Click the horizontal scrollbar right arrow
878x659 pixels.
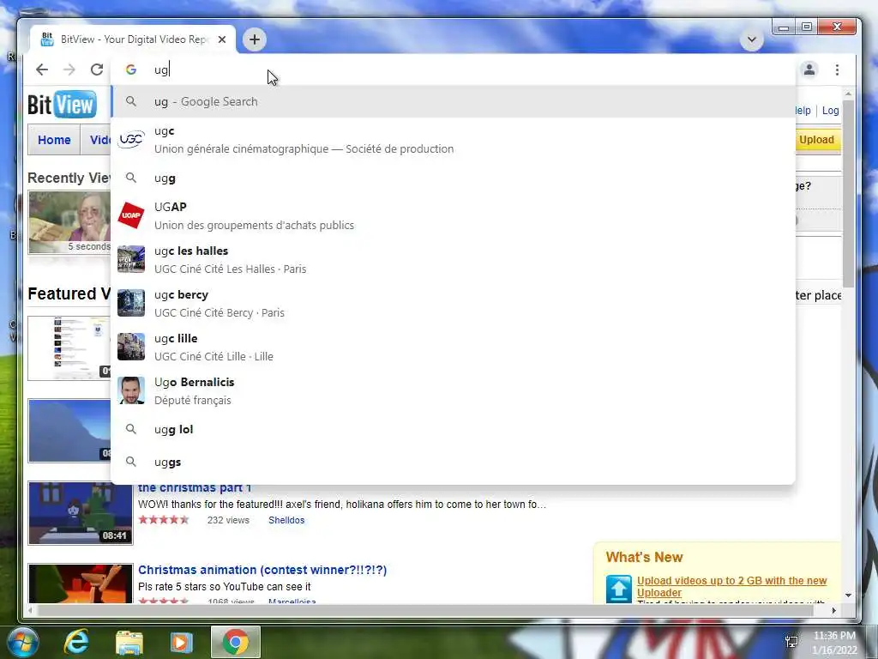[x=833, y=610]
